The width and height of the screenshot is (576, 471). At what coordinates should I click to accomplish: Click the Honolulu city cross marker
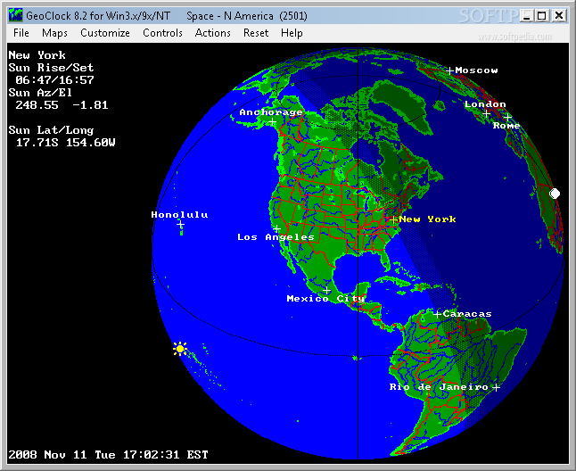[x=180, y=224]
